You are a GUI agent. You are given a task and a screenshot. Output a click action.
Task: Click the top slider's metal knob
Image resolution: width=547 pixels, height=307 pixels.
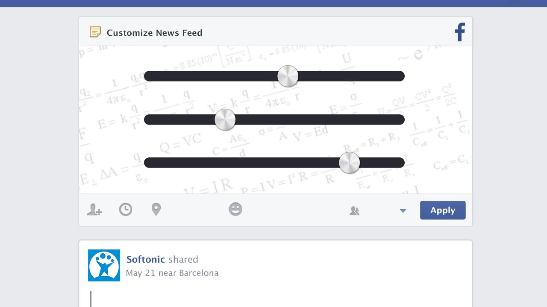(x=288, y=76)
